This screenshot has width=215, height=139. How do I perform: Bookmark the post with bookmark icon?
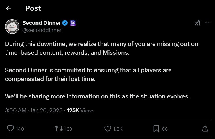click(156, 129)
